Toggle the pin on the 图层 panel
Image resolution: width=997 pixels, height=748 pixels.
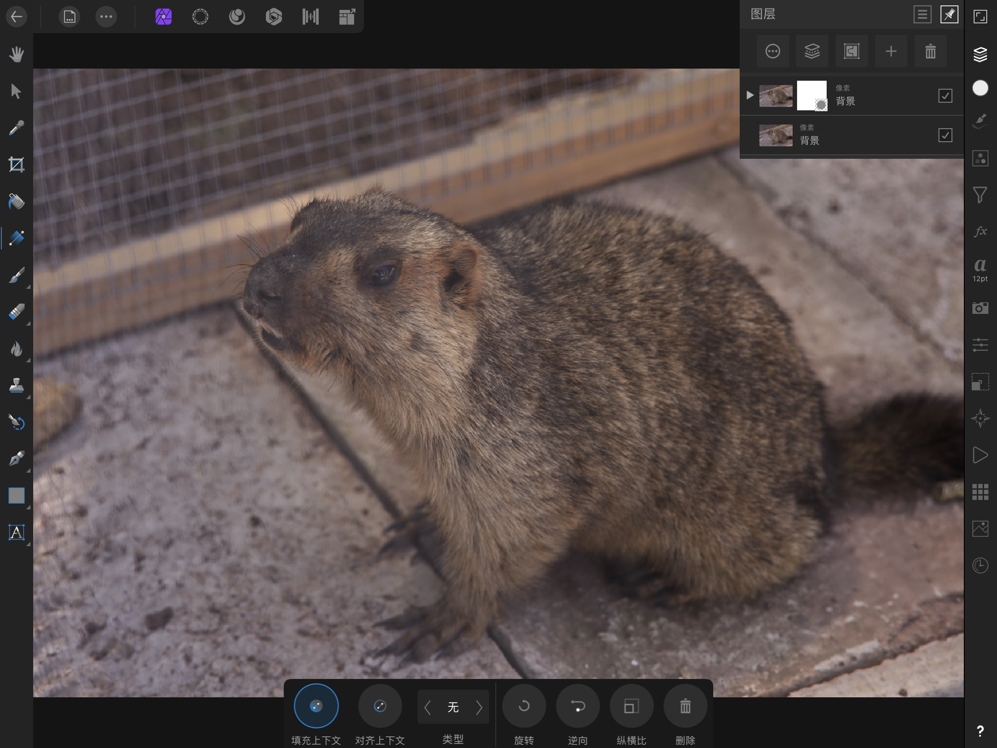pos(948,14)
